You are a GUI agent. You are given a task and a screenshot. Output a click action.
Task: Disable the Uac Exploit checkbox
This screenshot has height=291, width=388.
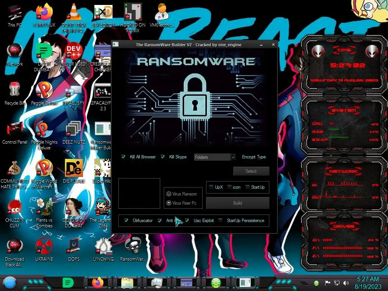(x=187, y=220)
